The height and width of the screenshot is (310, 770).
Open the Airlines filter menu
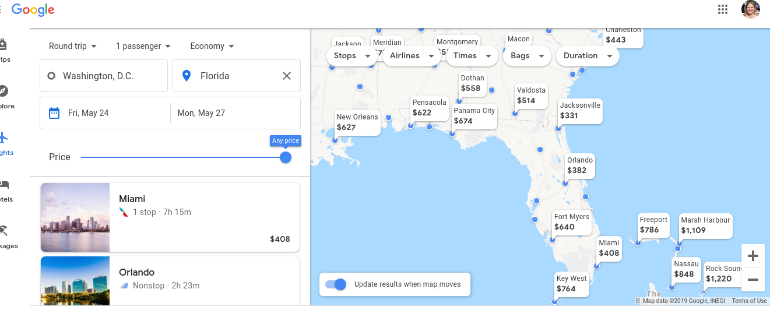[x=411, y=56]
